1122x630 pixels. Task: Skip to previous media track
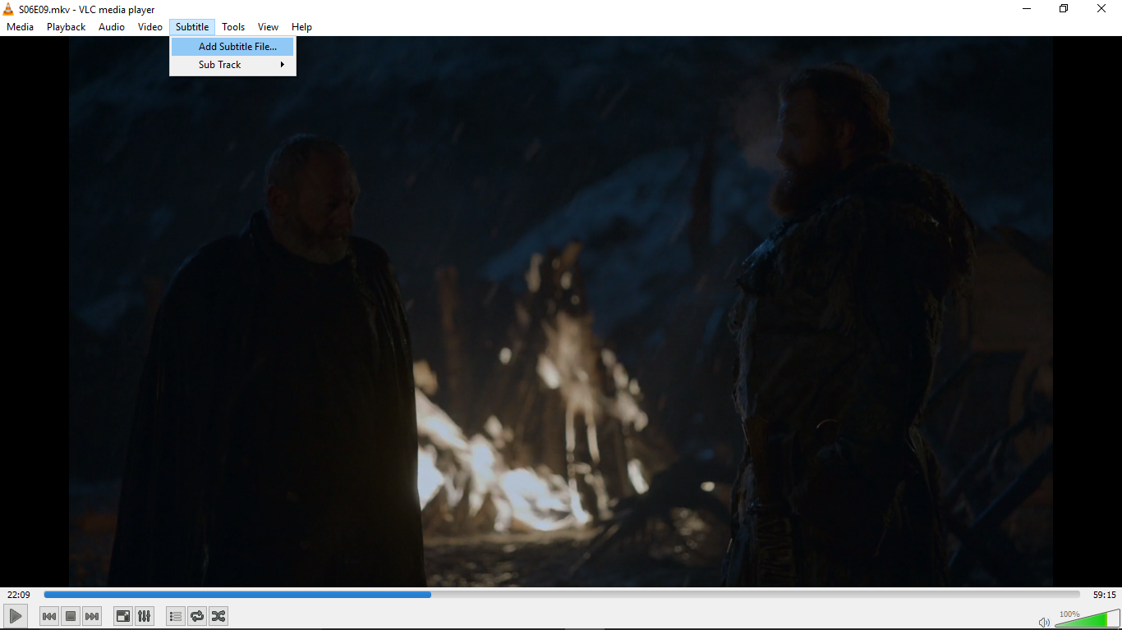pyautogui.click(x=49, y=616)
